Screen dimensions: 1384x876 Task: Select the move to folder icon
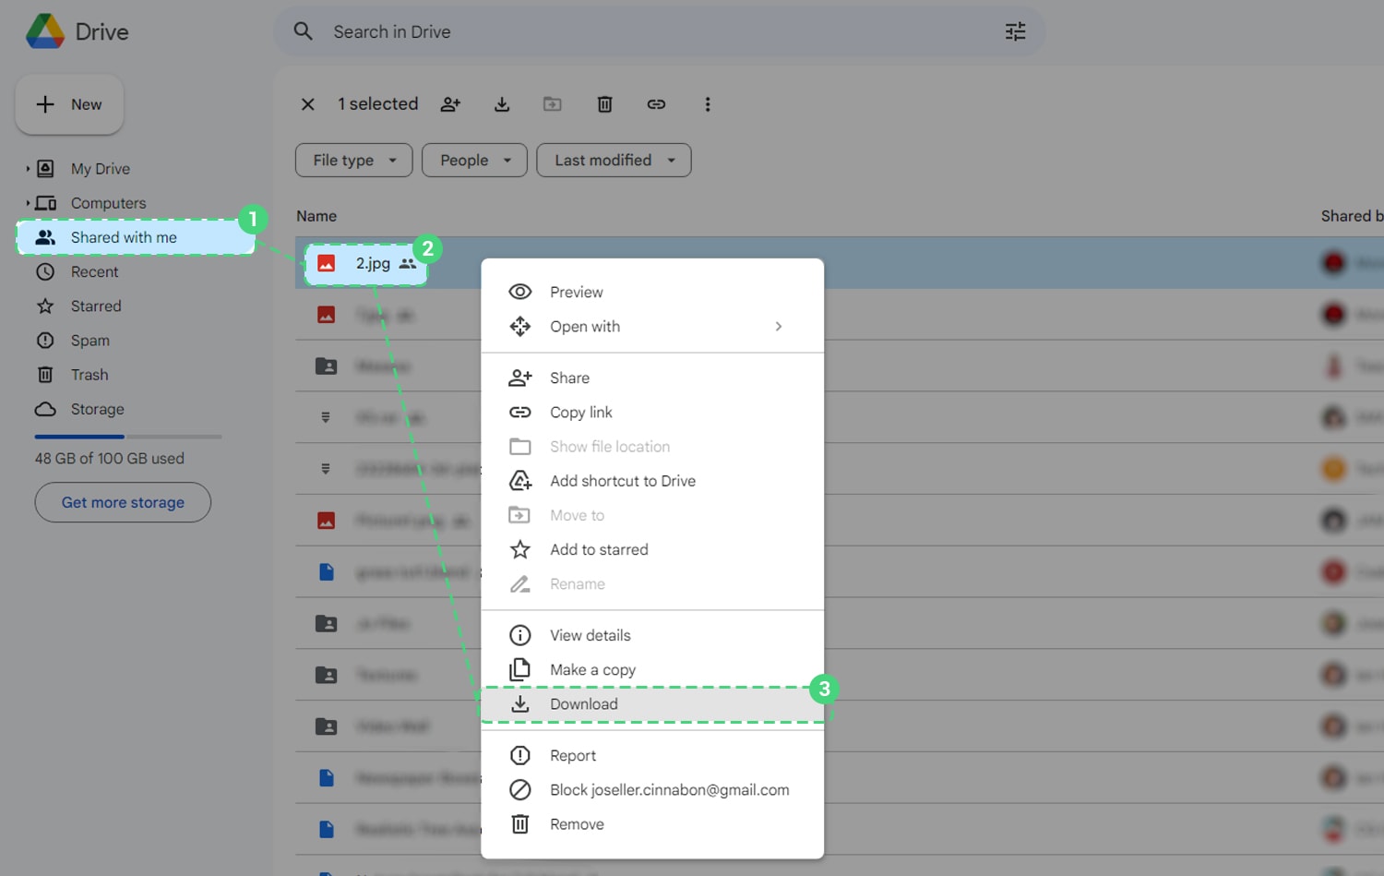pyautogui.click(x=553, y=104)
